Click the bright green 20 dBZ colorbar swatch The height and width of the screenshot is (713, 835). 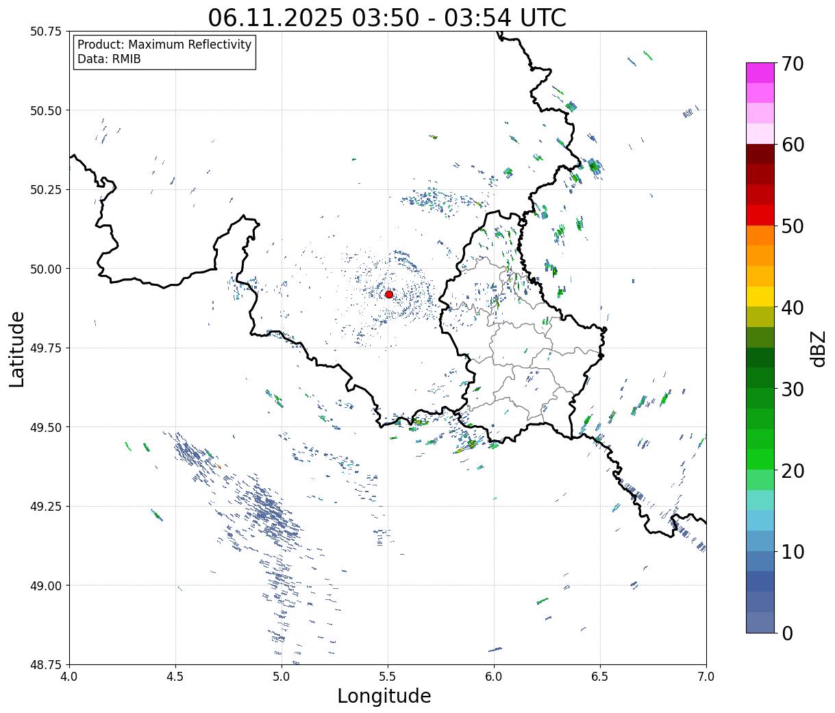[760, 459]
